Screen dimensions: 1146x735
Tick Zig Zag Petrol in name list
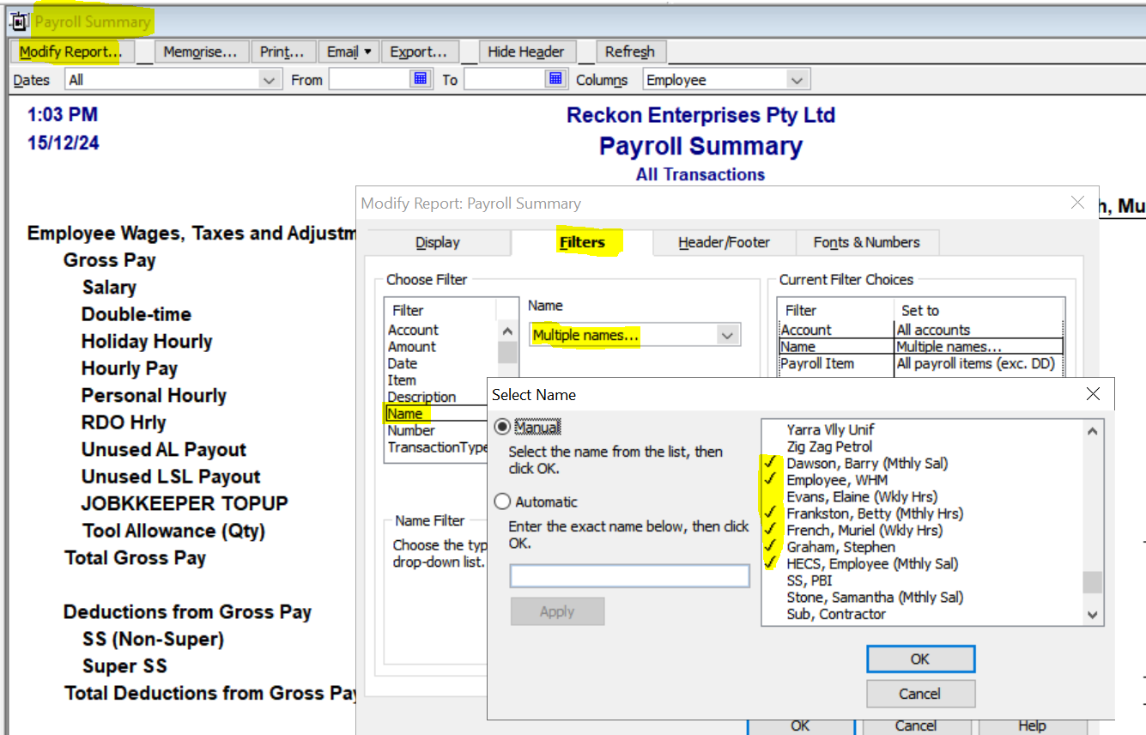829,446
